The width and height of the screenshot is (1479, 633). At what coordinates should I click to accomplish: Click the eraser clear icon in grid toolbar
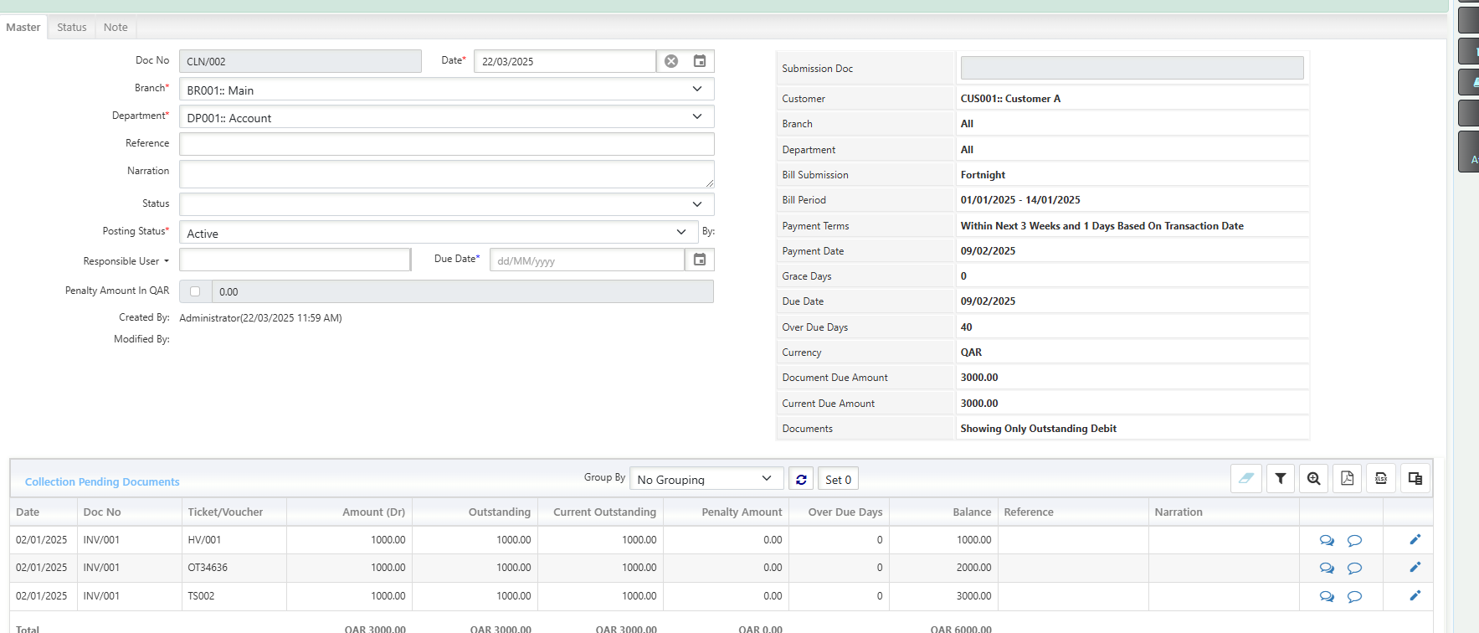pos(1246,478)
